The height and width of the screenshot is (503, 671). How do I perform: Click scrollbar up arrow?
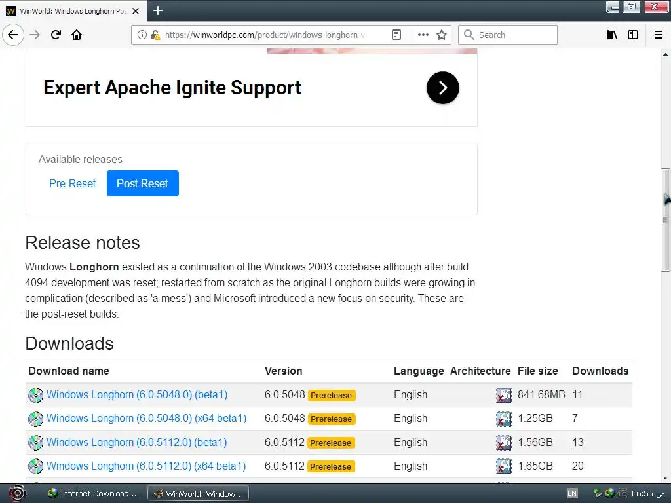tap(665, 54)
